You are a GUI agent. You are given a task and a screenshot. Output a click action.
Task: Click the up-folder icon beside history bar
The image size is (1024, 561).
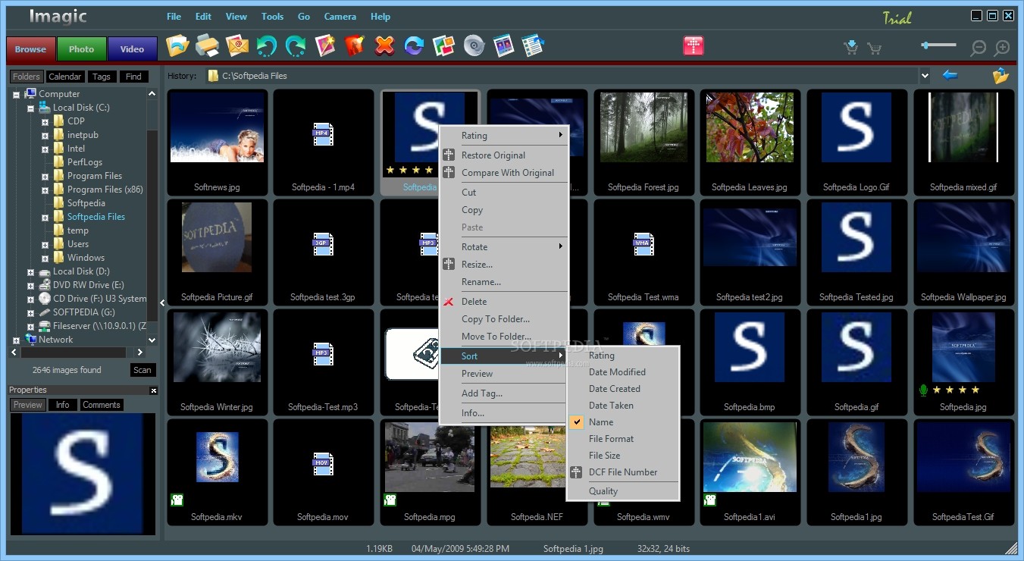tap(1001, 75)
